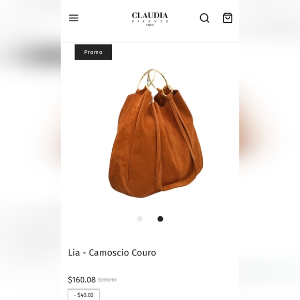Click the header divider line below logo
Screen dimensions: 300x300
tap(150, 42)
